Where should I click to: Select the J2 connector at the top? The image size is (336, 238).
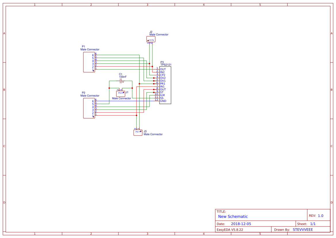pyautogui.click(x=151, y=39)
